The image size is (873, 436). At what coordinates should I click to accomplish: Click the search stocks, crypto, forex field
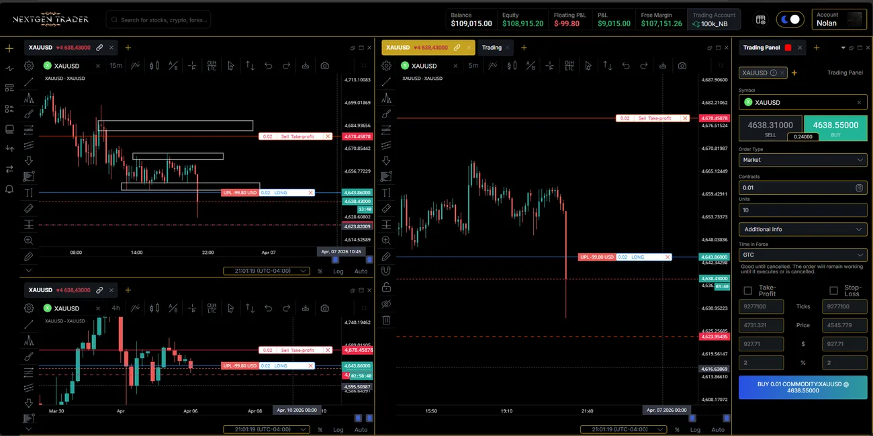point(158,19)
